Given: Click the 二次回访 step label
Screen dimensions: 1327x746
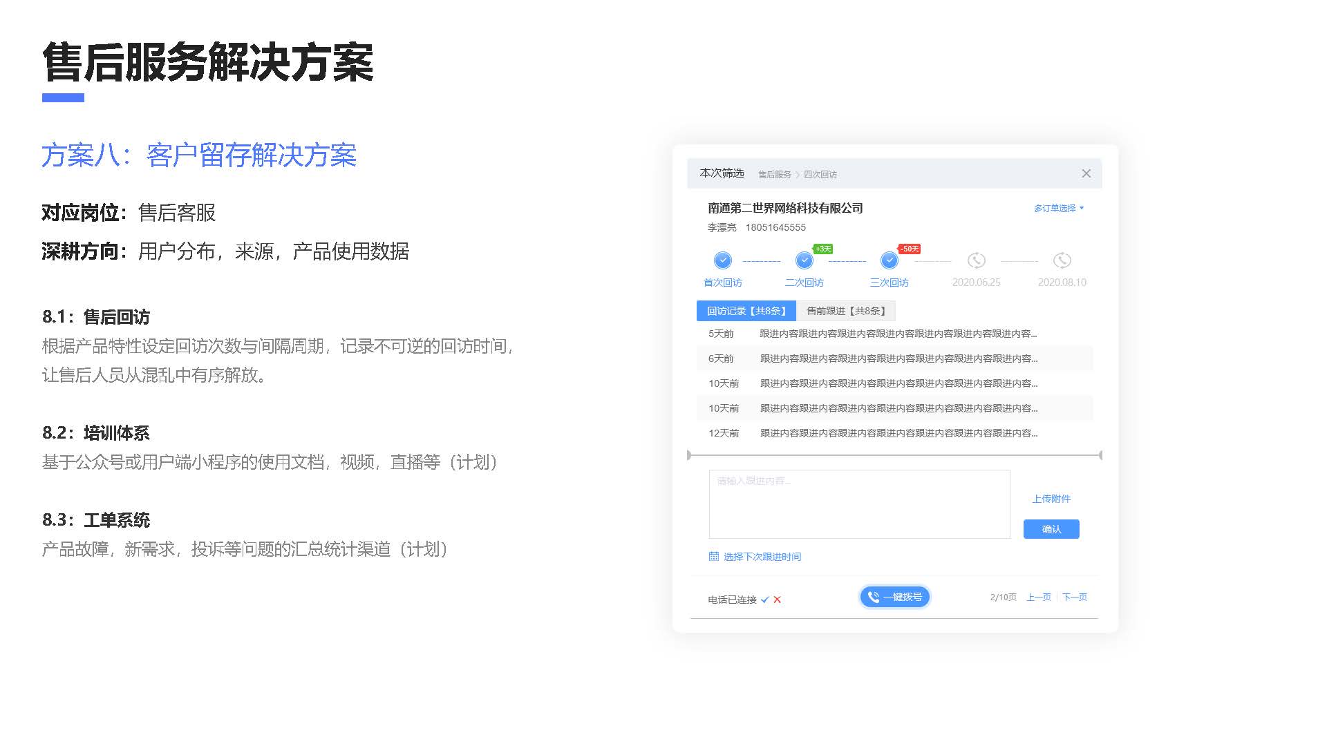Looking at the screenshot, I should (x=804, y=283).
